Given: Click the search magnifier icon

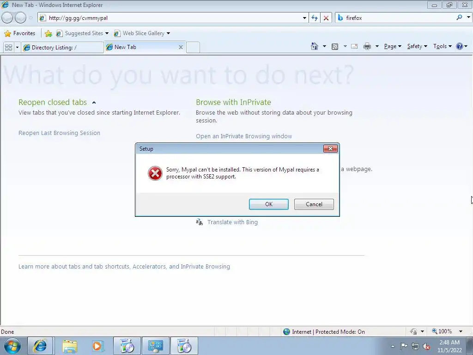Looking at the screenshot, I should pyautogui.click(x=459, y=18).
